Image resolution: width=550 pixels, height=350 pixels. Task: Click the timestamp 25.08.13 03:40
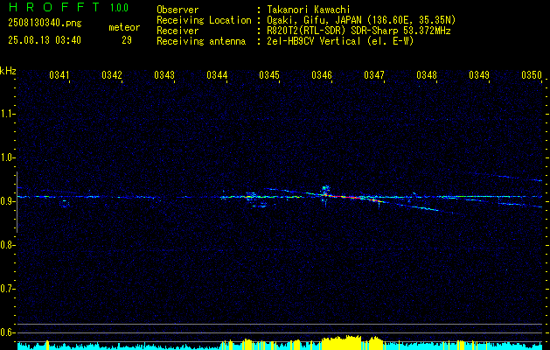45,40
